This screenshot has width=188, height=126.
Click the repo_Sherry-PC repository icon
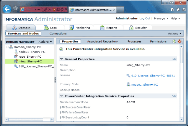16,56
